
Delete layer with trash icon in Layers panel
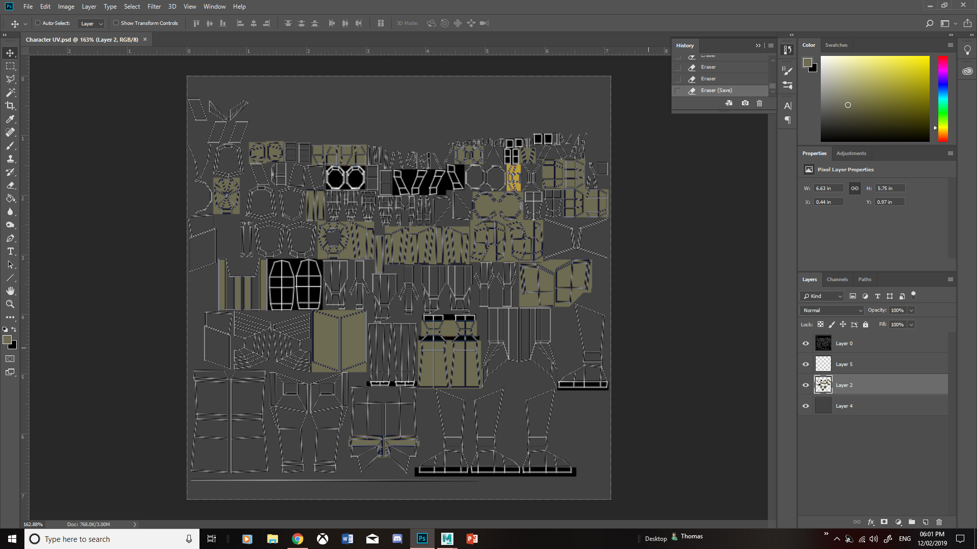(x=939, y=522)
